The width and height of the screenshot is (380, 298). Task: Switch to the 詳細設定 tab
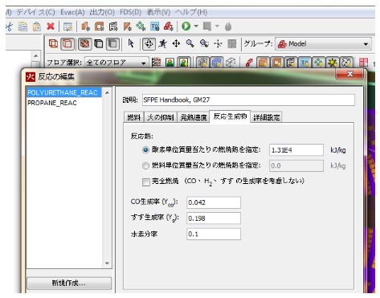tap(267, 117)
